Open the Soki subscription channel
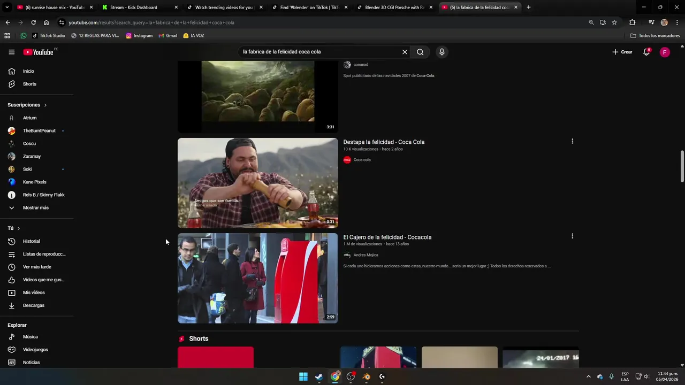 pyautogui.click(x=27, y=169)
